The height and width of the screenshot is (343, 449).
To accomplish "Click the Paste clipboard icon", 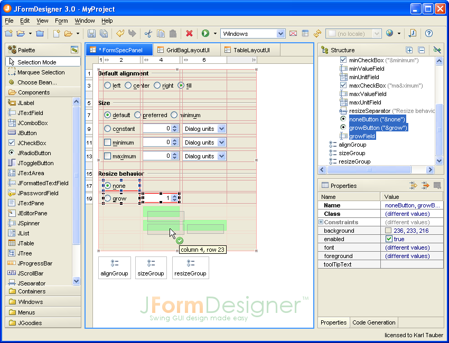I will coord(173,33).
